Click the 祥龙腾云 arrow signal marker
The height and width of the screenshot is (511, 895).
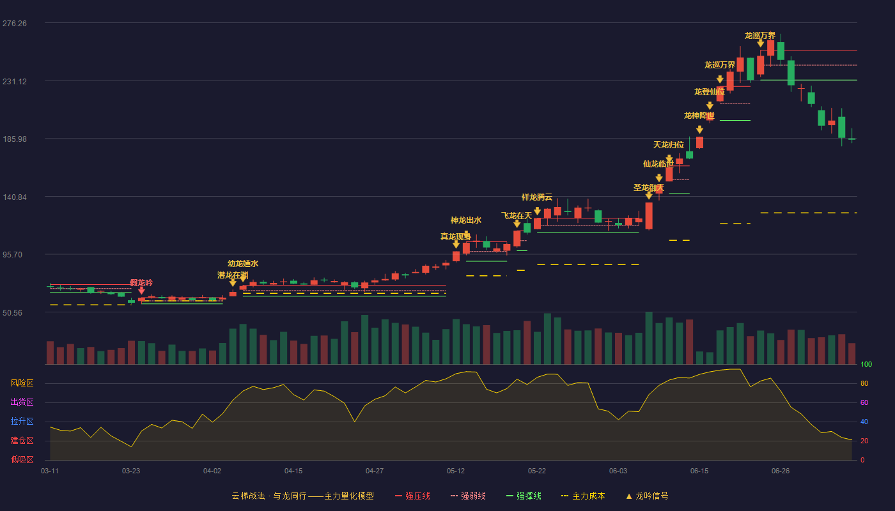click(x=537, y=211)
